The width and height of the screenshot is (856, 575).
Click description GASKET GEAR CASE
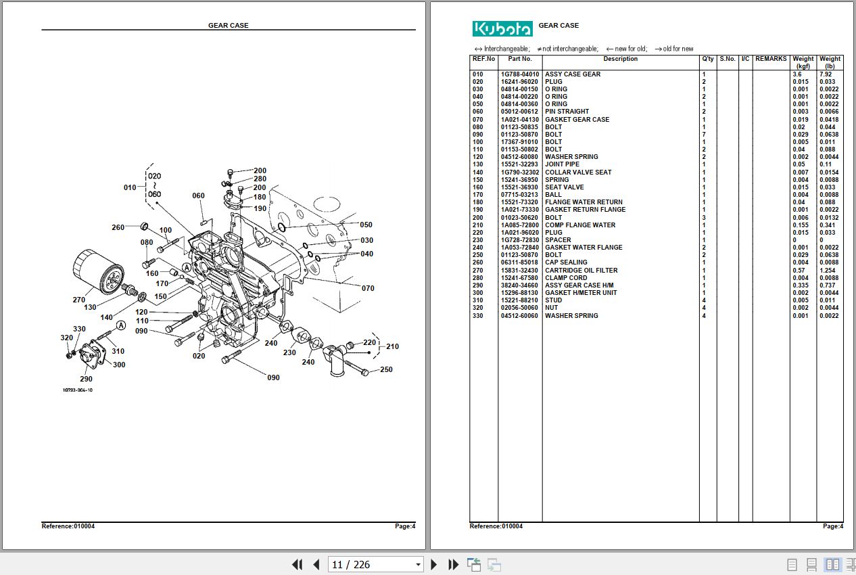577,120
